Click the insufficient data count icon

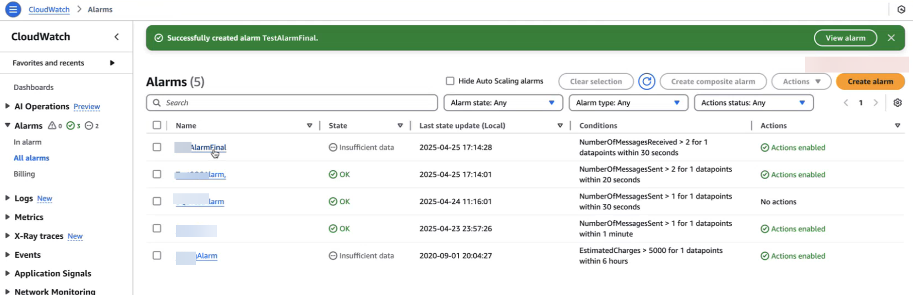click(x=89, y=125)
